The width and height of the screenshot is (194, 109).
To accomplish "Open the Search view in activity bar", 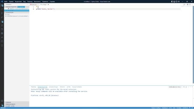I will click(2, 9).
